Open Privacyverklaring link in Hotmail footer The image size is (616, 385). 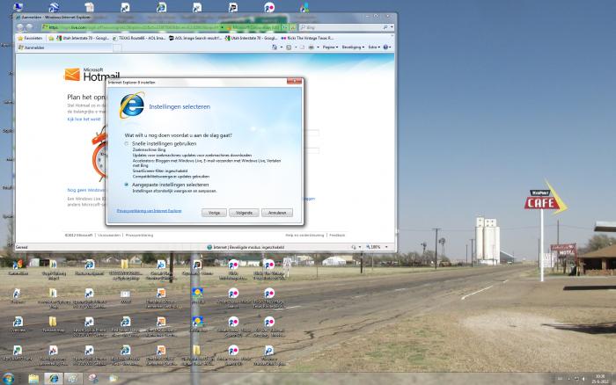coord(139,235)
